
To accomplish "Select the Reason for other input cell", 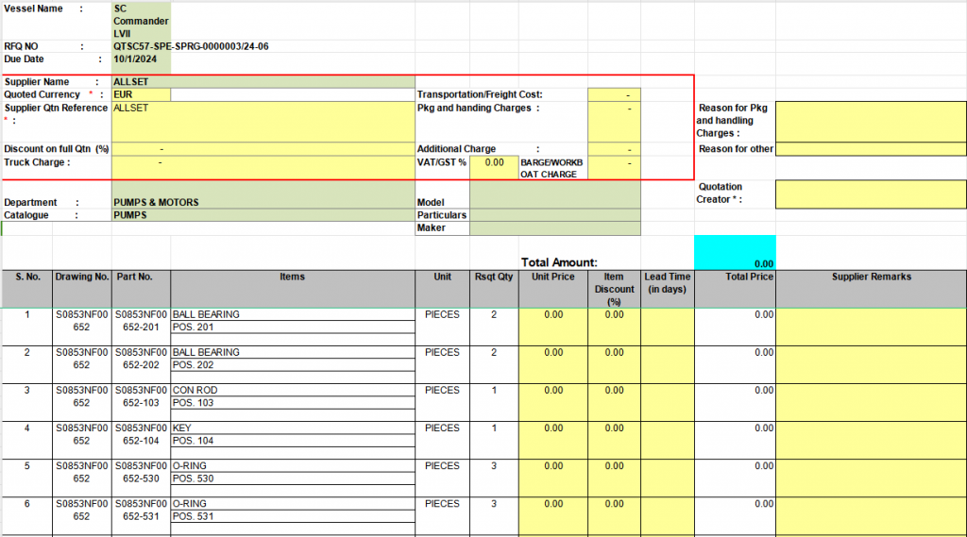I will click(870, 149).
